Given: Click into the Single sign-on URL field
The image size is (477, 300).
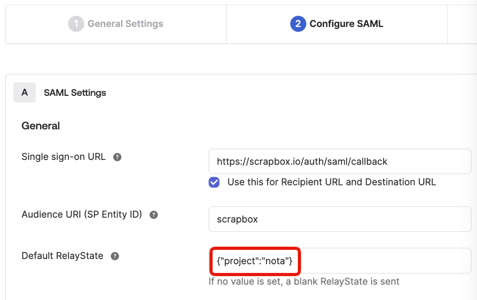Looking at the screenshot, I should coord(340,162).
